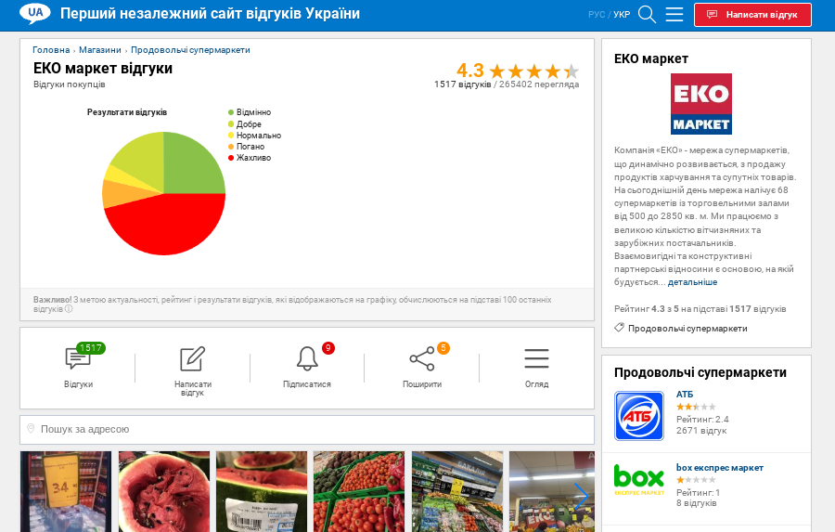This screenshot has width=835, height=532.
Task: Open the price tag photo thumbnail with 34
Action: [x=66, y=491]
